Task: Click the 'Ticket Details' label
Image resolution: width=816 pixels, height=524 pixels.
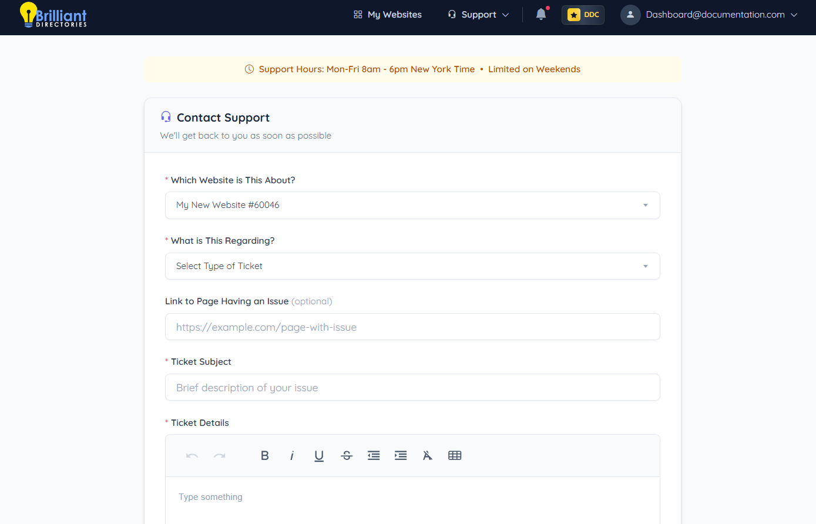Action: (x=200, y=423)
